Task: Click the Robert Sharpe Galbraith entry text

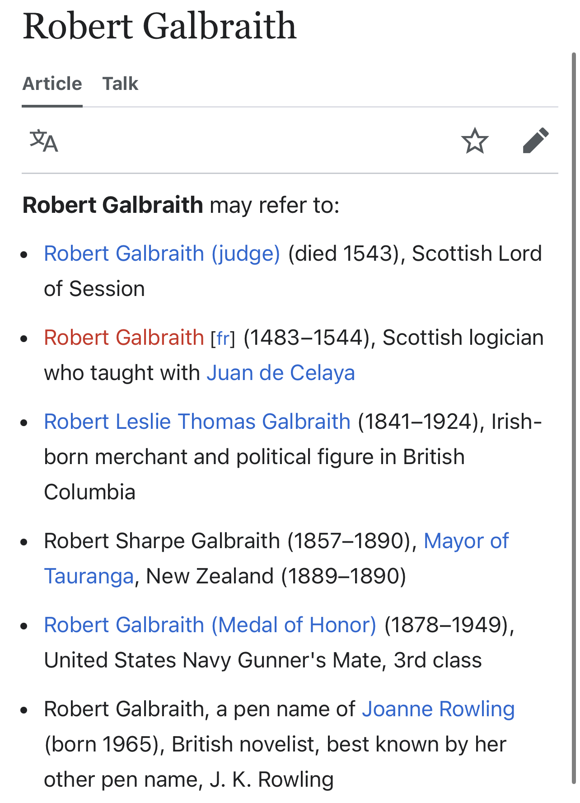Action: click(x=162, y=541)
